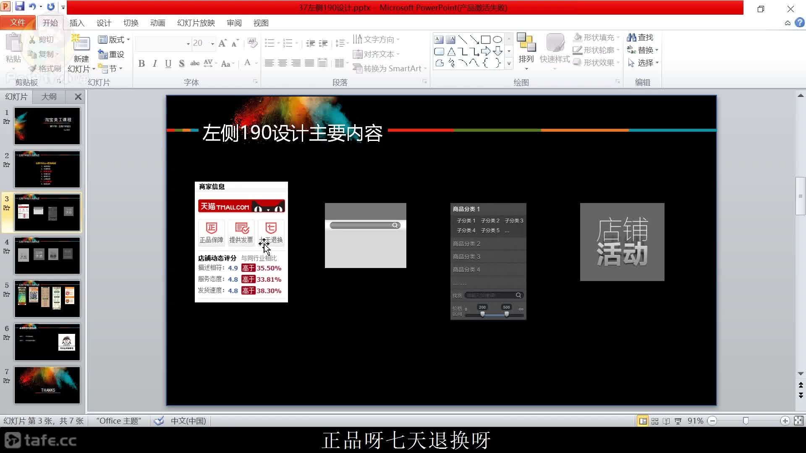Toggle justify text alignment

coord(309,63)
